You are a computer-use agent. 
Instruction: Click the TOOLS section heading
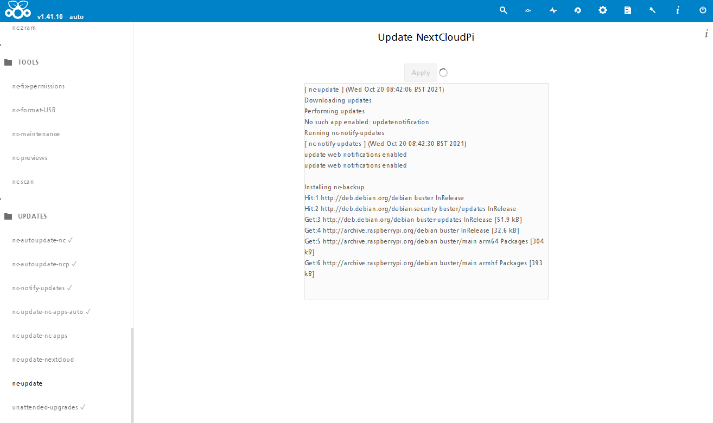tap(28, 62)
